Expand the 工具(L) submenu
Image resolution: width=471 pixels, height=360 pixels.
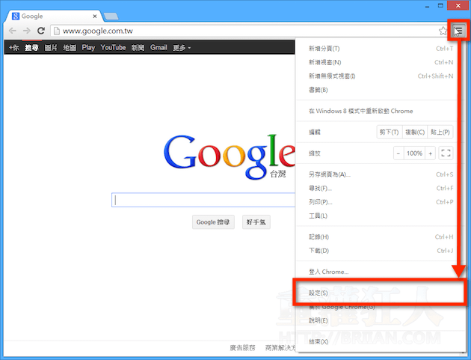coord(318,216)
